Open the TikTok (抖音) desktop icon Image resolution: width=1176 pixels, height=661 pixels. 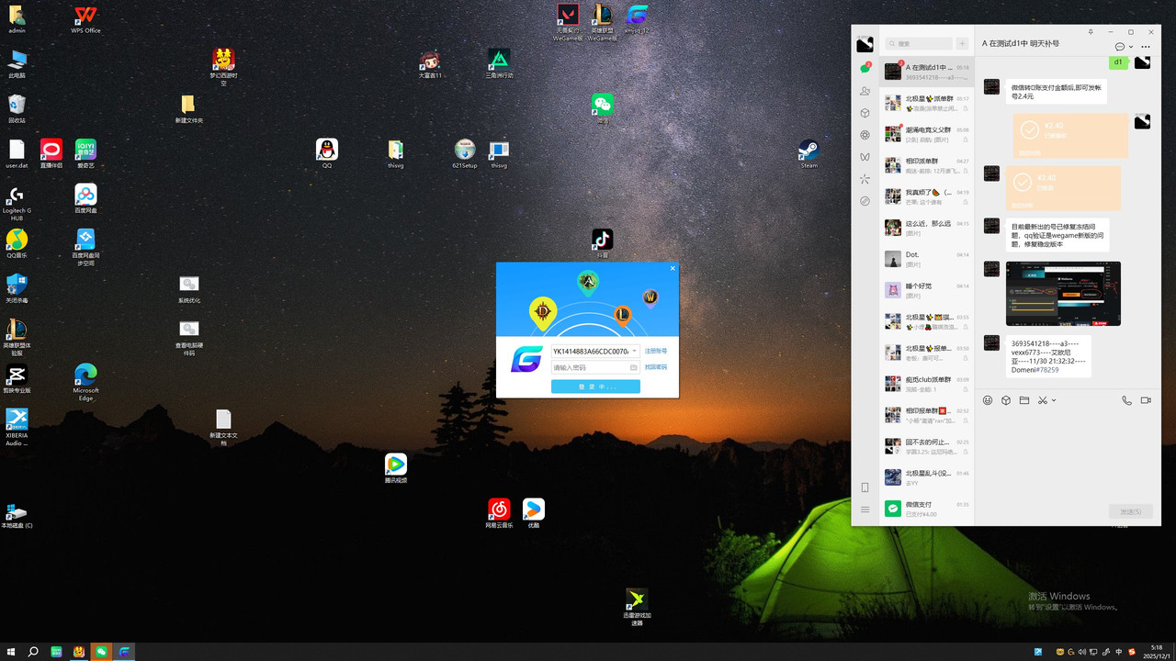602,243
